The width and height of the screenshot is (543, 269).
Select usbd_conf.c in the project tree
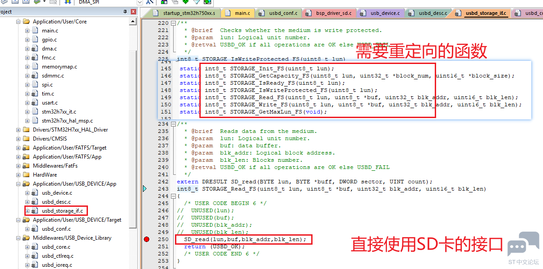coord(56,229)
